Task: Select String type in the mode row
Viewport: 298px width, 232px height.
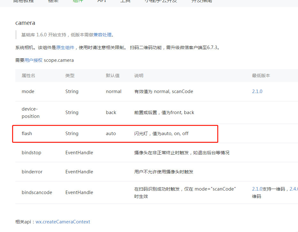Action: pos(72,91)
